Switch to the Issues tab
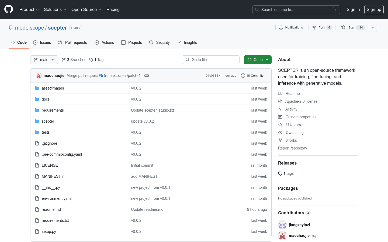 (x=42, y=42)
